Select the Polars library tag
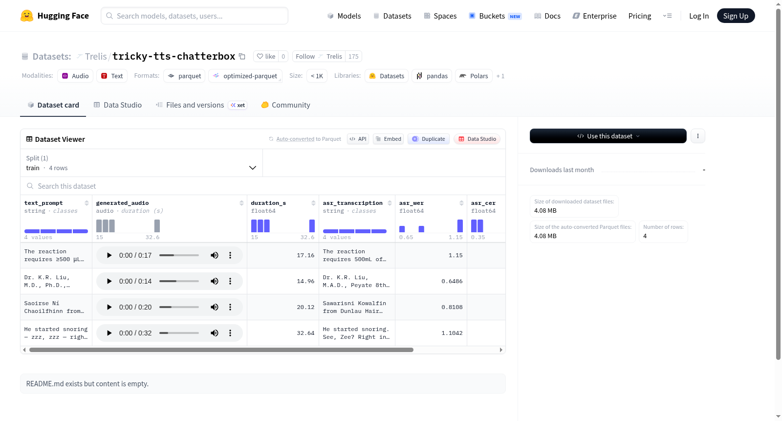The height and width of the screenshot is (421, 782). pos(474,76)
